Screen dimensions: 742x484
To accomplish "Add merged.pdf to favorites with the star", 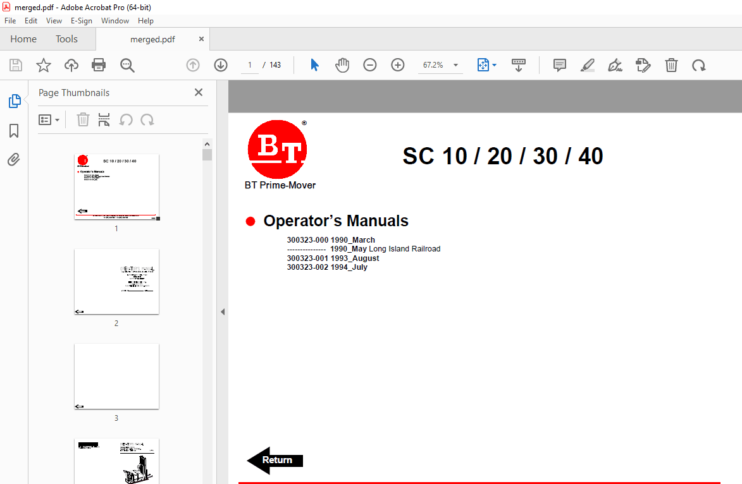I will click(x=43, y=64).
